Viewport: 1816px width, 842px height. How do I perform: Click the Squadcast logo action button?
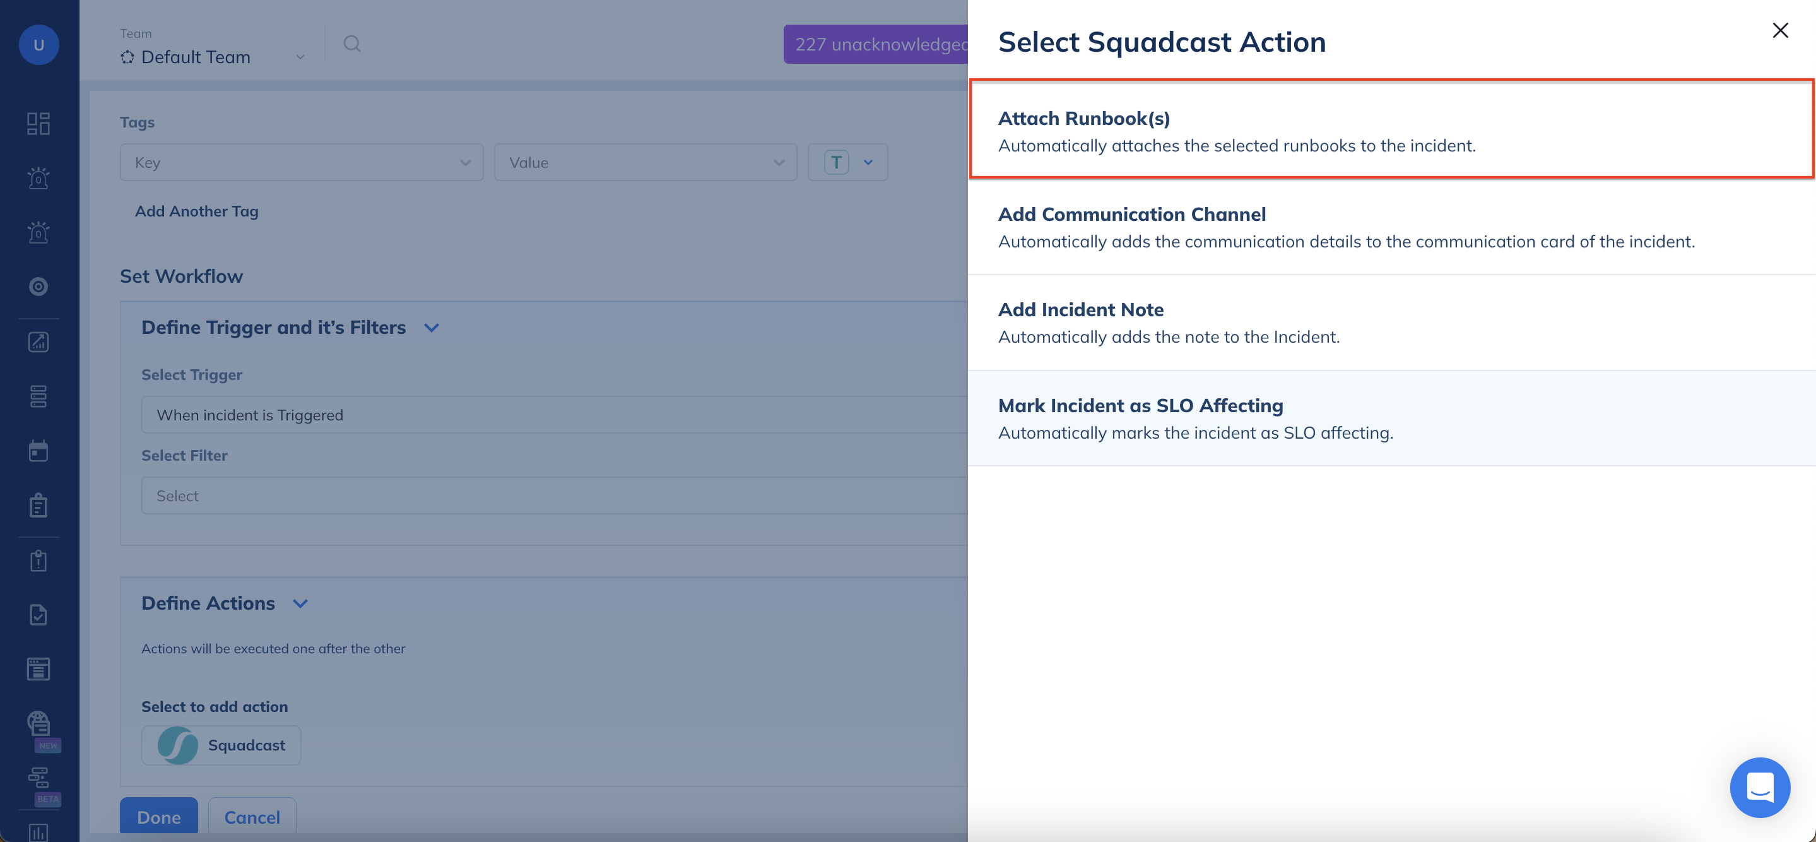[x=221, y=745]
